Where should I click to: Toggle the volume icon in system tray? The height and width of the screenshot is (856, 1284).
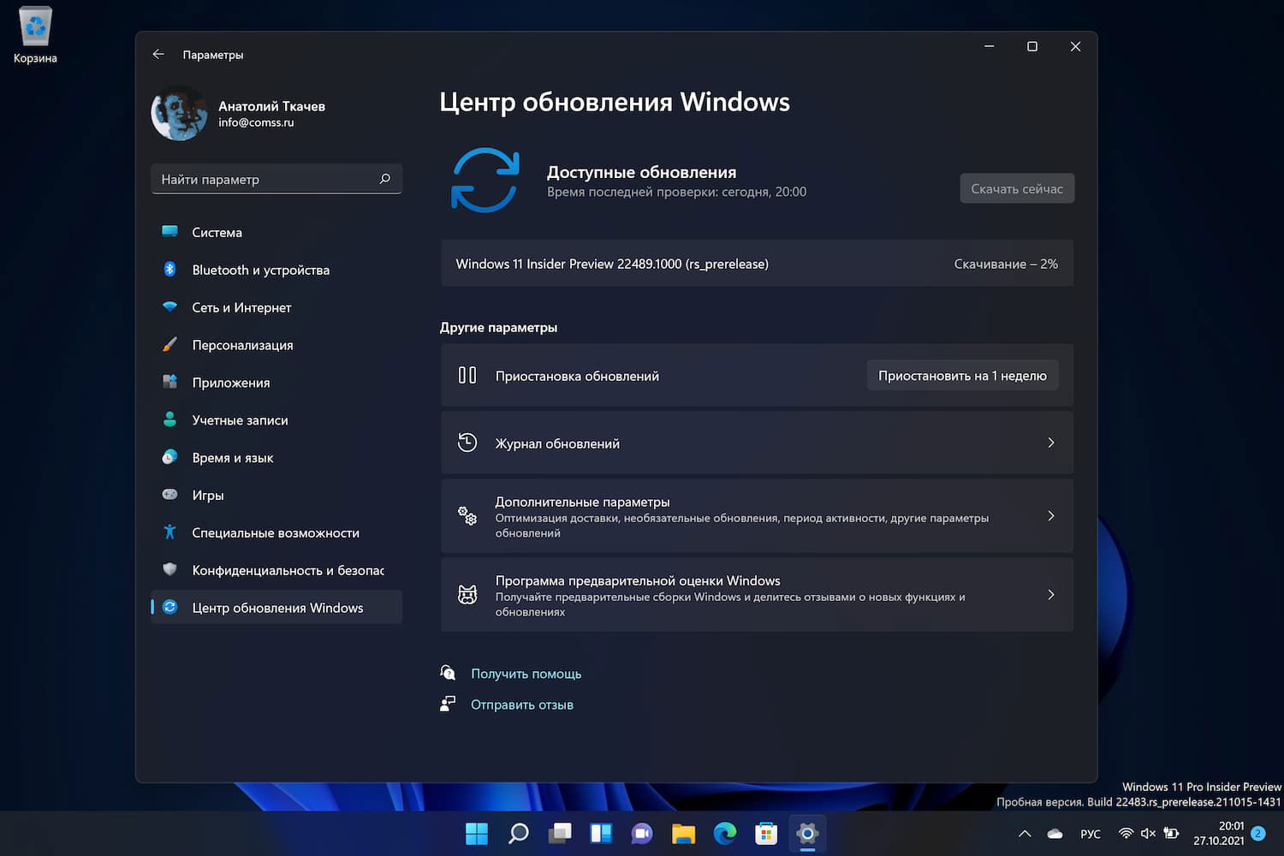pyautogui.click(x=1148, y=833)
